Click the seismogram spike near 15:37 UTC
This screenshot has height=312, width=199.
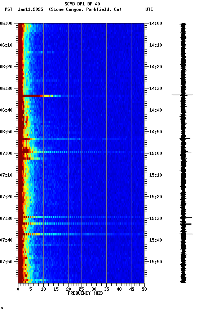coord(186,234)
